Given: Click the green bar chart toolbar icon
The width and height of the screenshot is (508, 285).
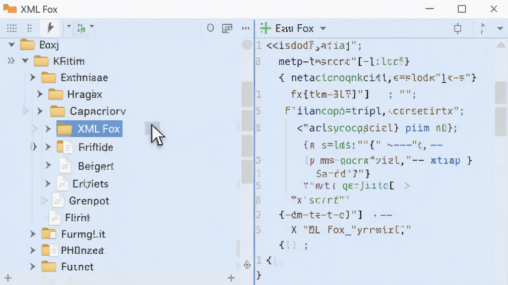Looking at the screenshot, I should point(81,28).
